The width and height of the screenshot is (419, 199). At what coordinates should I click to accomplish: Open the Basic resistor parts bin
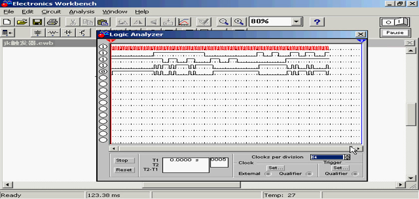53,33
